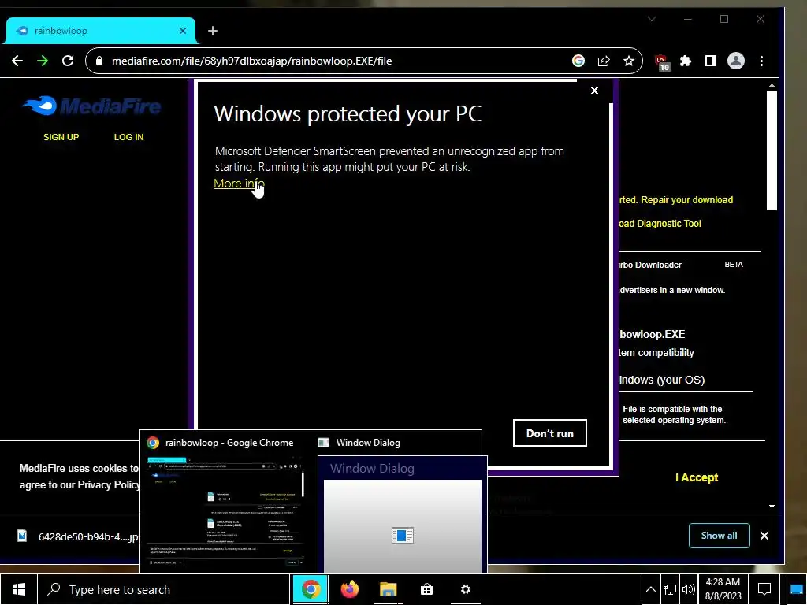Open Microsoft Store from taskbar

point(426,589)
